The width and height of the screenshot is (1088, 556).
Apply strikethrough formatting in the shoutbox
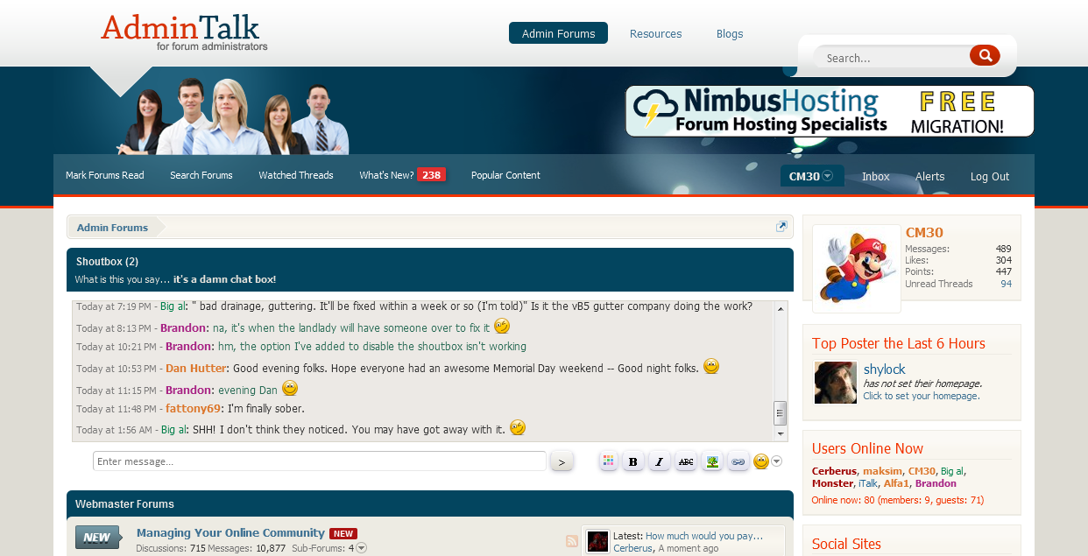tap(686, 461)
